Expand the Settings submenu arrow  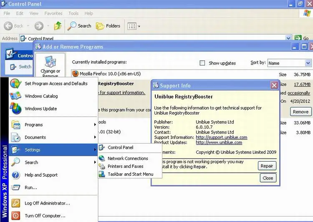[95, 150]
